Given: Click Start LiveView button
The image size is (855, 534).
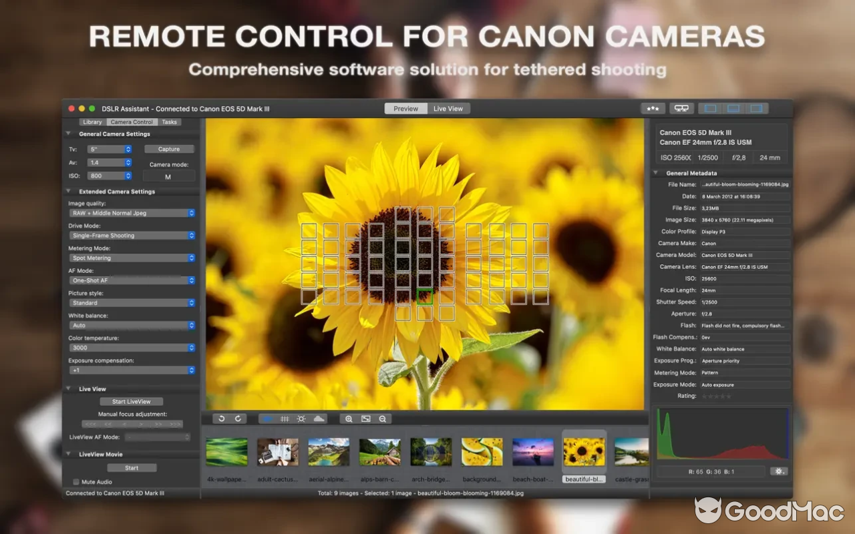Looking at the screenshot, I should click(x=131, y=401).
